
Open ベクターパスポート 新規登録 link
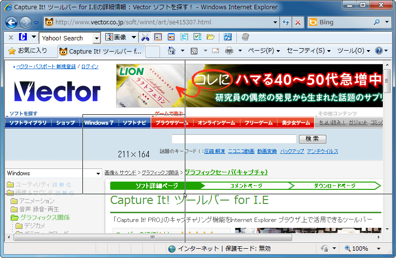(x=46, y=67)
